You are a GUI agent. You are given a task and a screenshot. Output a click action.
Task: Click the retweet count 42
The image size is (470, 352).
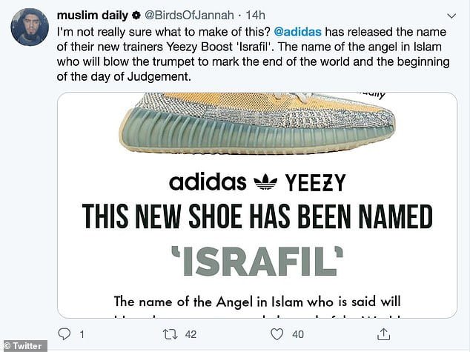(x=191, y=334)
